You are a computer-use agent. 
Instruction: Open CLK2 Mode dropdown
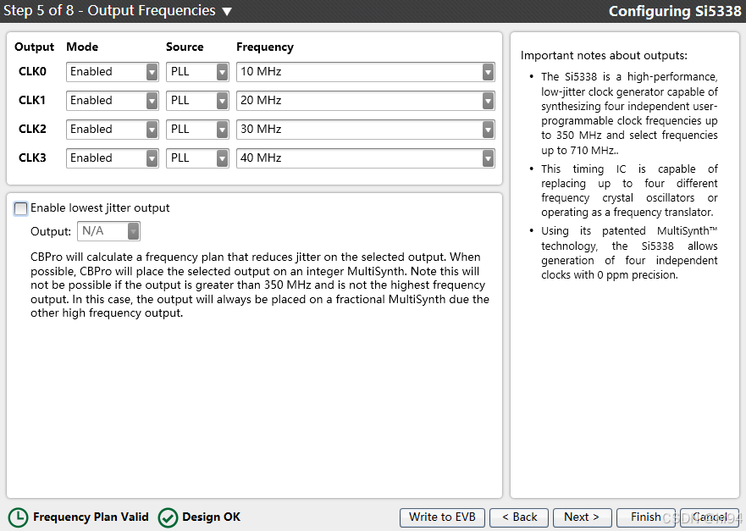pyautogui.click(x=113, y=130)
